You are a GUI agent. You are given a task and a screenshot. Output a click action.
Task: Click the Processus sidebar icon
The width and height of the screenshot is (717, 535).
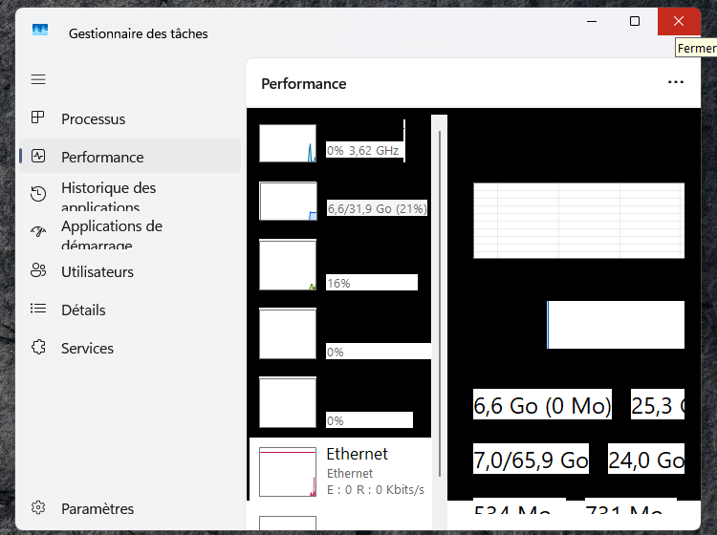click(38, 118)
